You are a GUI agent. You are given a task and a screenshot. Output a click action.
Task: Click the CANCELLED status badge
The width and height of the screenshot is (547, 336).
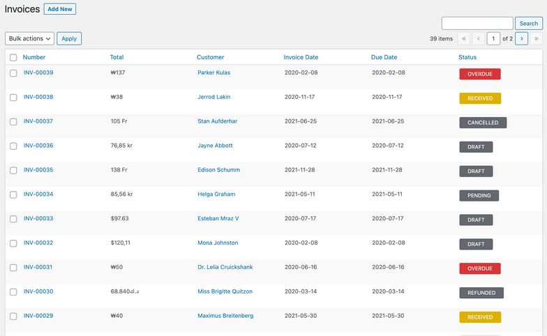[x=483, y=123]
